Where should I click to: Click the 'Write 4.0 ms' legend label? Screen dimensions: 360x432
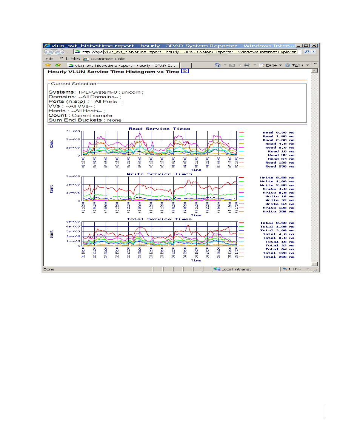click(278, 189)
